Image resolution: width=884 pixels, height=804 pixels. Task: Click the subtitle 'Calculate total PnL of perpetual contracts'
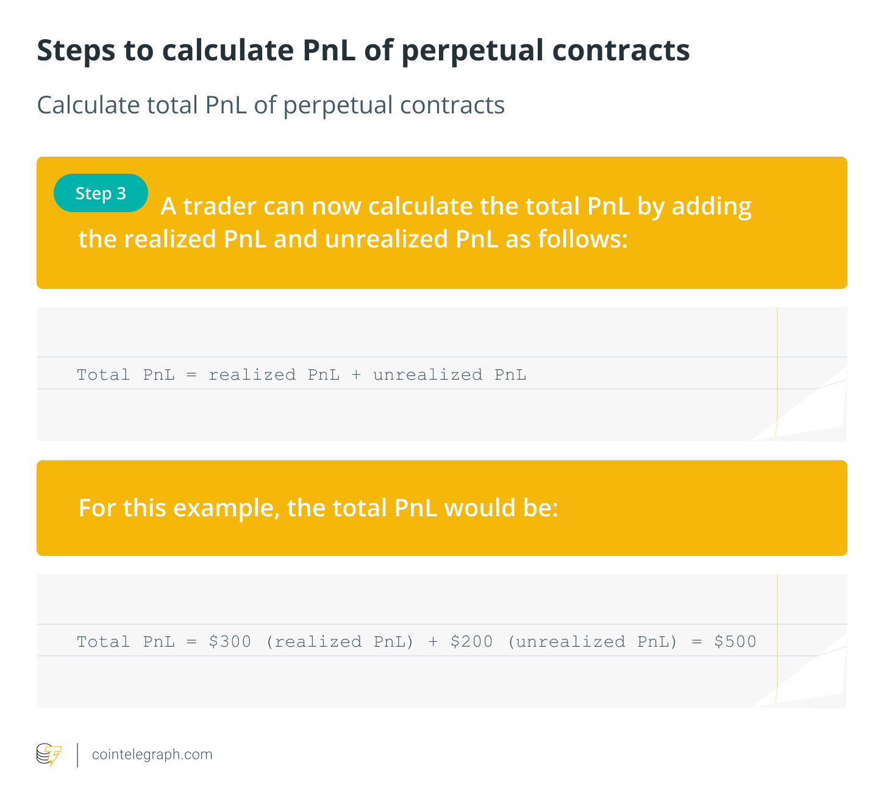pyautogui.click(x=271, y=105)
